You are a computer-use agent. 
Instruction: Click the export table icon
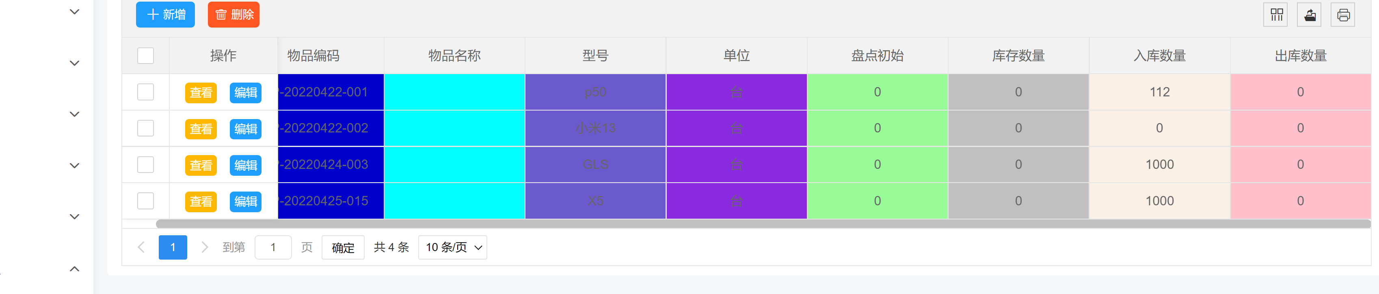[1310, 15]
